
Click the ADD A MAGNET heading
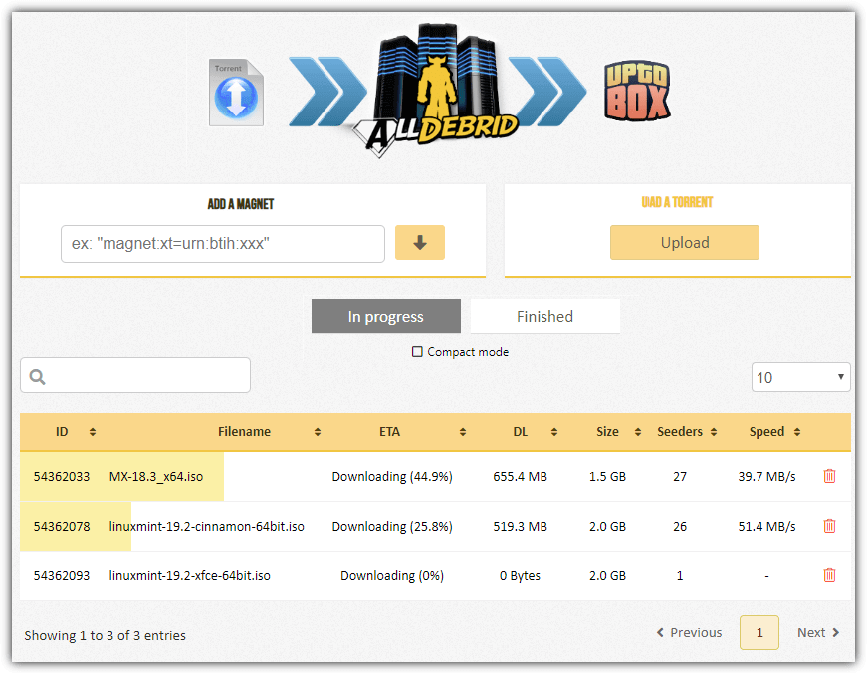click(241, 204)
